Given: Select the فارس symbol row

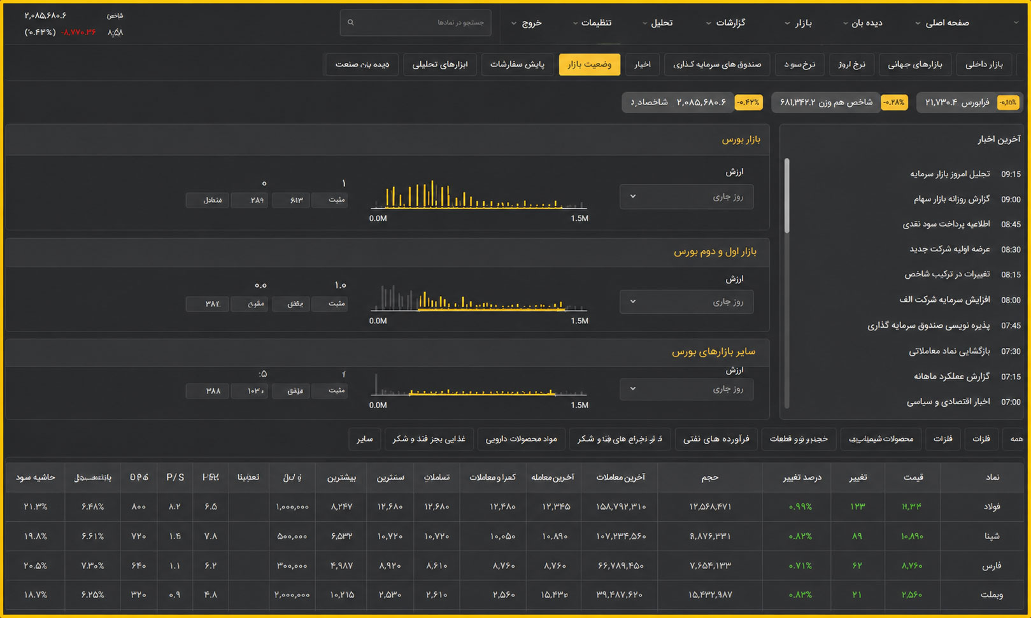Looking at the screenshot, I should coord(515,565).
